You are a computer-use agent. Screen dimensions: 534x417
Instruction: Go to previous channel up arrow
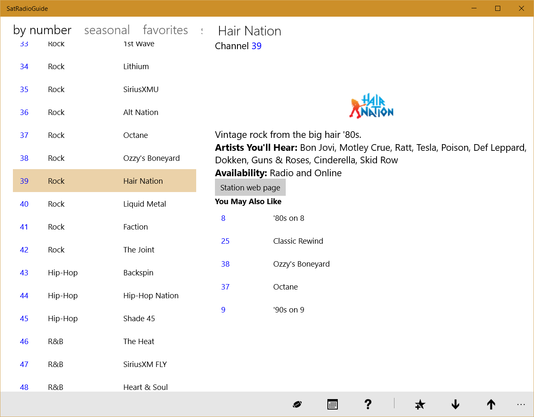tap(491, 404)
